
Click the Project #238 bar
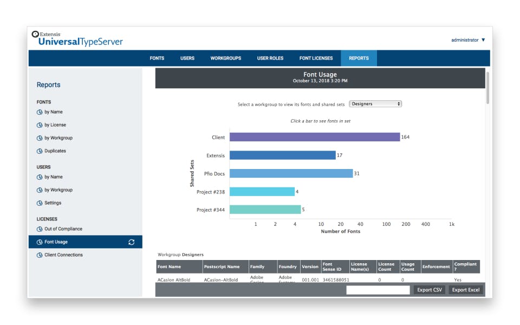coord(262,192)
